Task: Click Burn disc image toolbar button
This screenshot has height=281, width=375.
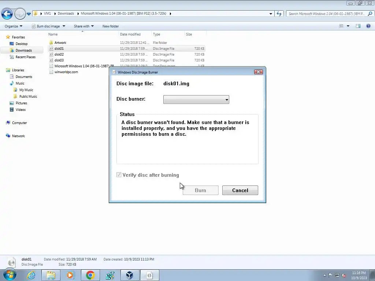Action: click(46, 26)
